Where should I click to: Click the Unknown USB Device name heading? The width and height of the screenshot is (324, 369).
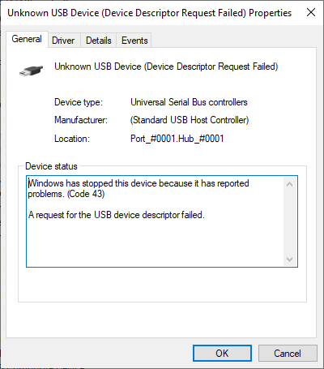point(166,67)
